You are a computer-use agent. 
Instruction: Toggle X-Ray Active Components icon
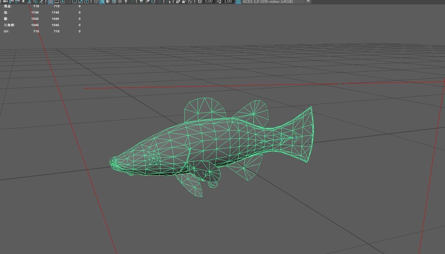tap(184, 2)
